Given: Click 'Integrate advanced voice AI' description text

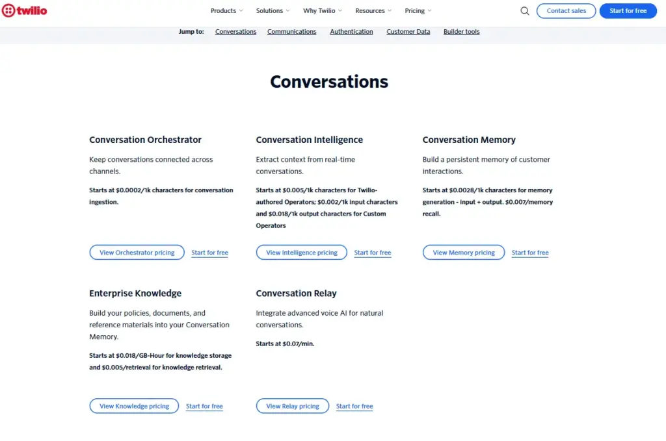Looking at the screenshot, I should point(319,319).
